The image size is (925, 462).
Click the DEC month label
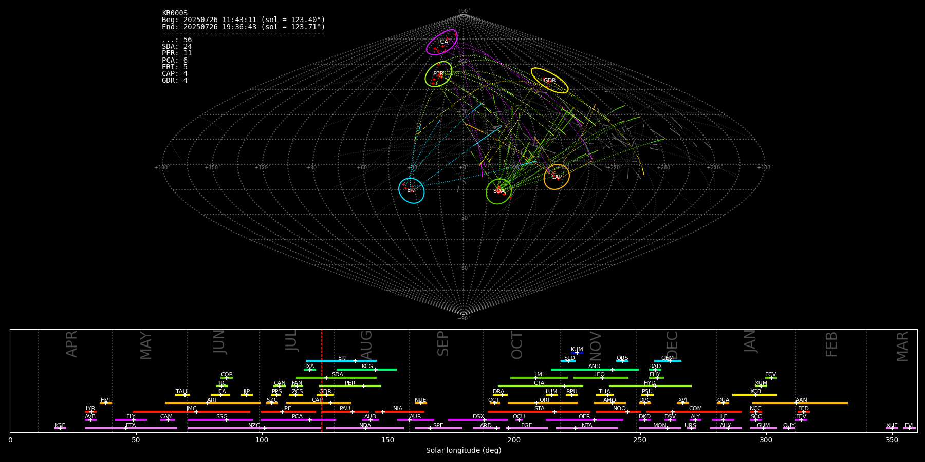tap(672, 345)
